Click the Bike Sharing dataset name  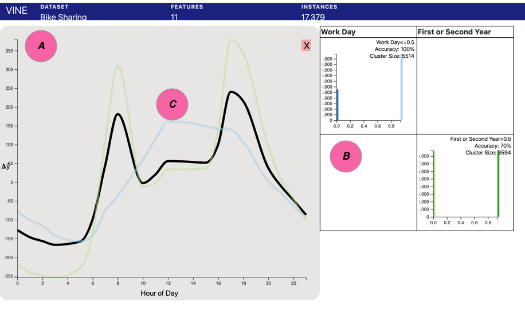point(63,17)
